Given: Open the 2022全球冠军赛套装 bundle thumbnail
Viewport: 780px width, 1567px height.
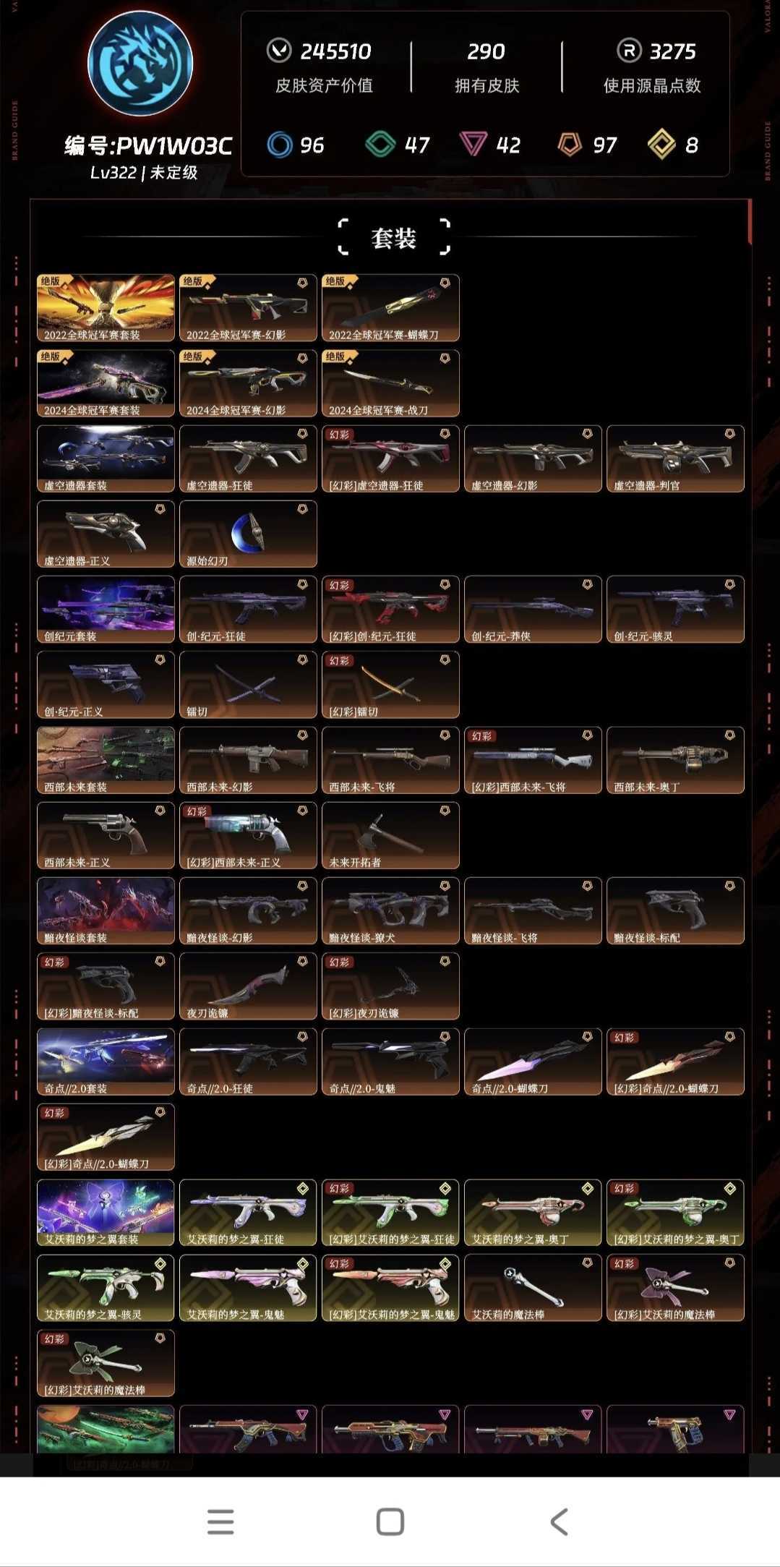Looking at the screenshot, I should 106,307.
